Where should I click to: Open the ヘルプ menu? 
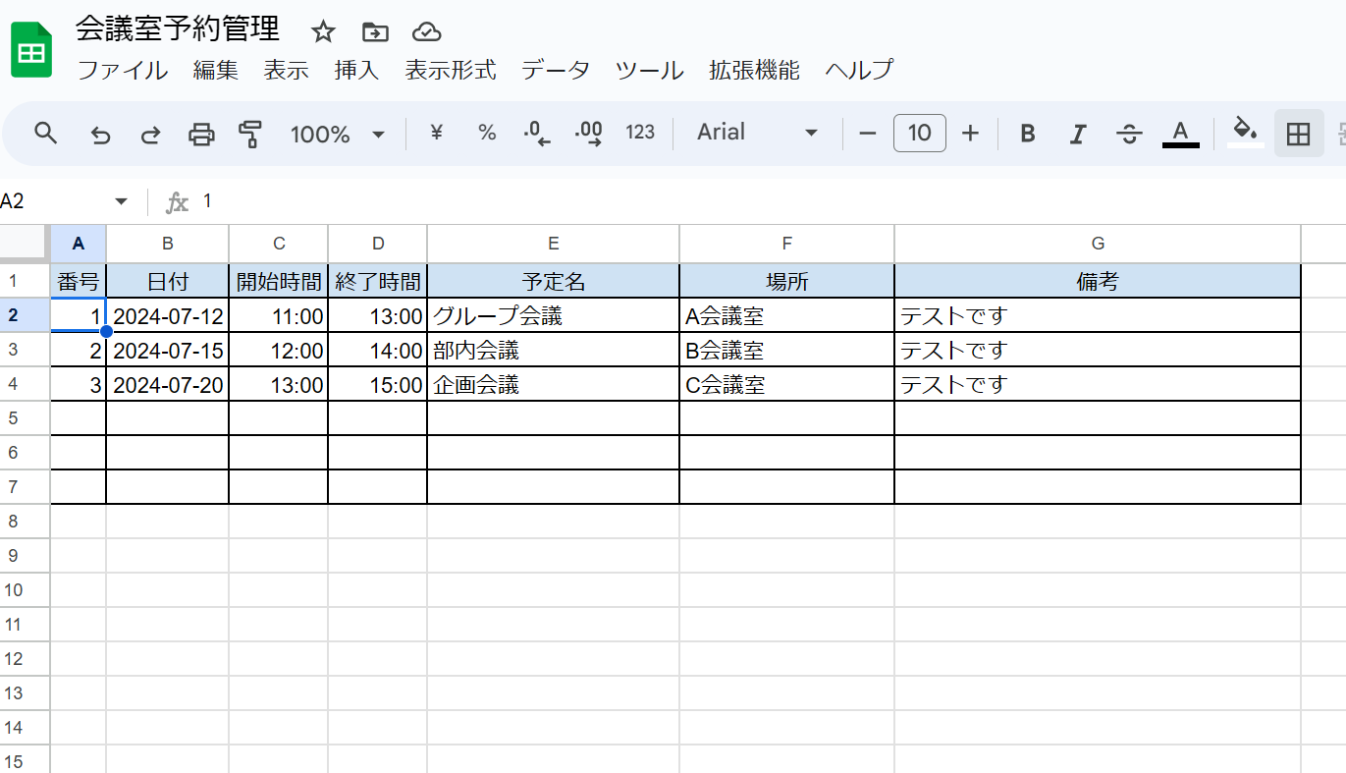[859, 70]
